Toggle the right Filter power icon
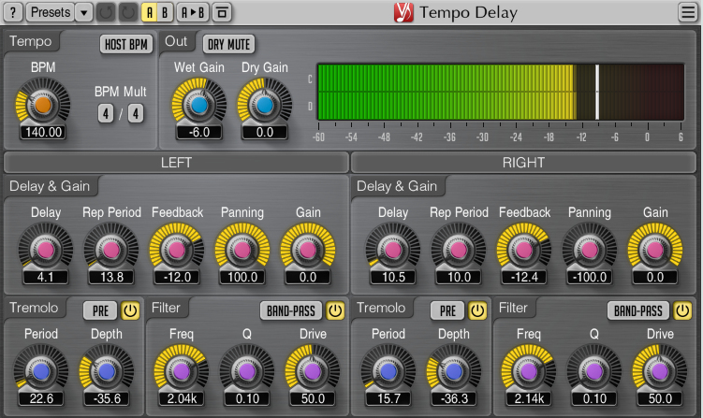The width and height of the screenshot is (703, 418). [x=682, y=310]
